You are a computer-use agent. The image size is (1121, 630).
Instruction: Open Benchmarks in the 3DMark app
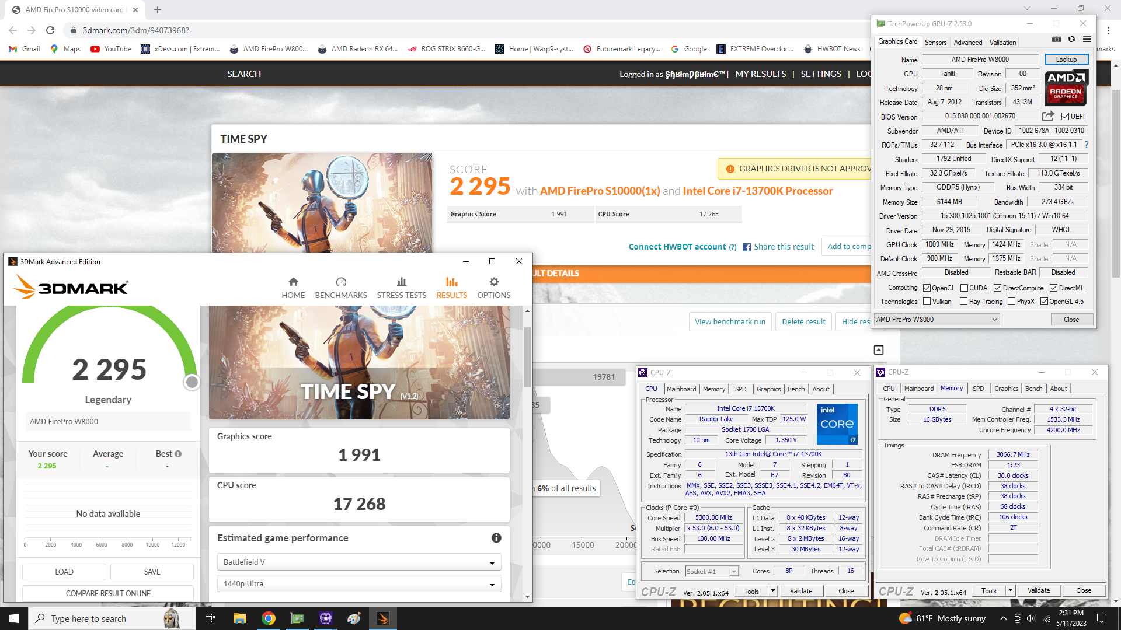pos(341,288)
